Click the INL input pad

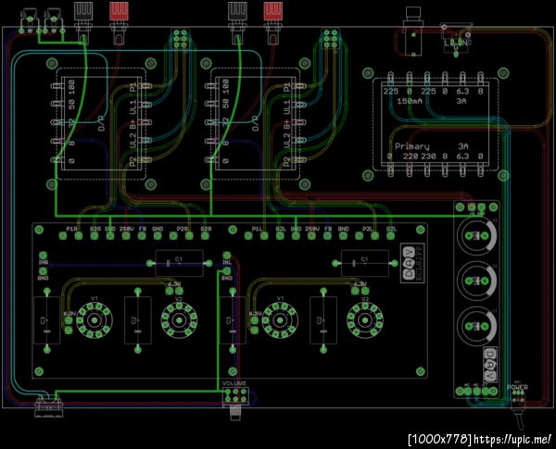click(x=227, y=256)
